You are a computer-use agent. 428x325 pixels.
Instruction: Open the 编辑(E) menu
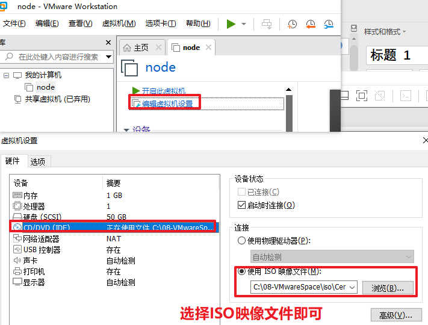(47, 23)
